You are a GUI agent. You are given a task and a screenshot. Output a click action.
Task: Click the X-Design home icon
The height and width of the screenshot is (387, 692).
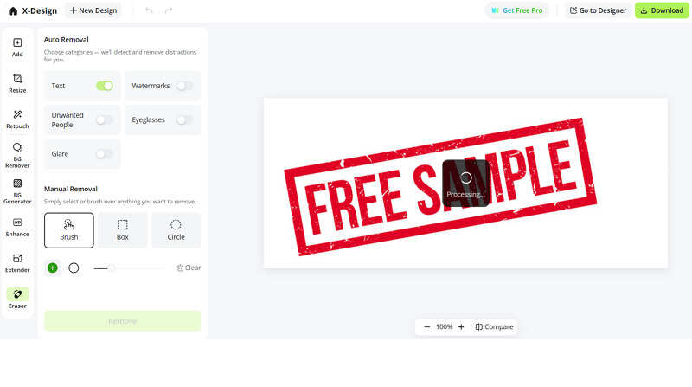(x=13, y=10)
